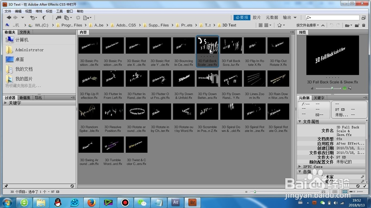Viewport: 371px width, 208px height.
Task: Expand the IPTC Core section
Action: pyautogui.click(x=300, y=167)
